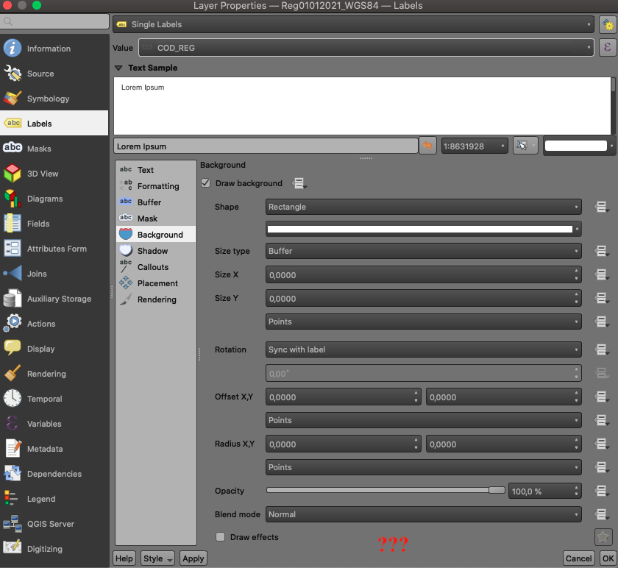The height and width of the screenshot is (568, 618).
Task: Open the expression builder epsilon icon
Action: coord(608,47)
